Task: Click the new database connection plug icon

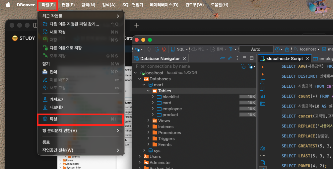Action: [x=137, y=49]
